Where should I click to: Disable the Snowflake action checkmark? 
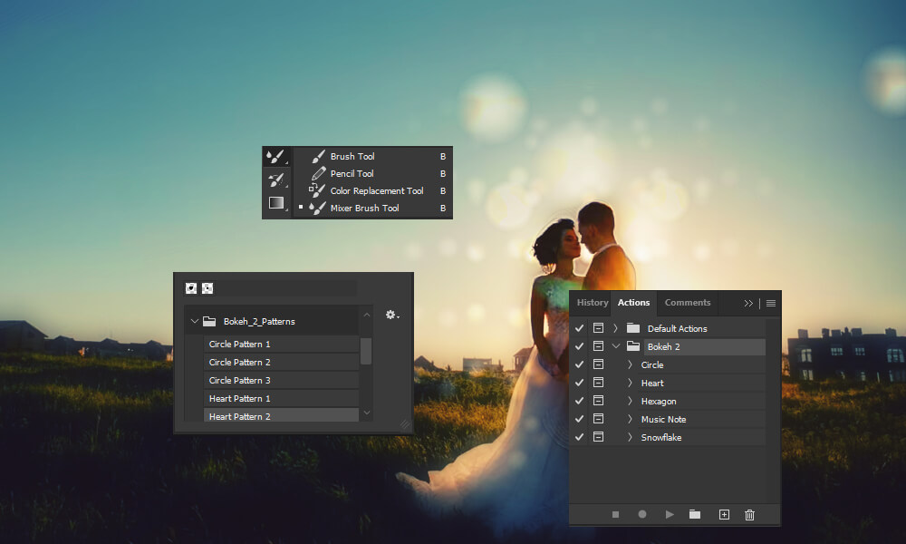coord(579,436)
